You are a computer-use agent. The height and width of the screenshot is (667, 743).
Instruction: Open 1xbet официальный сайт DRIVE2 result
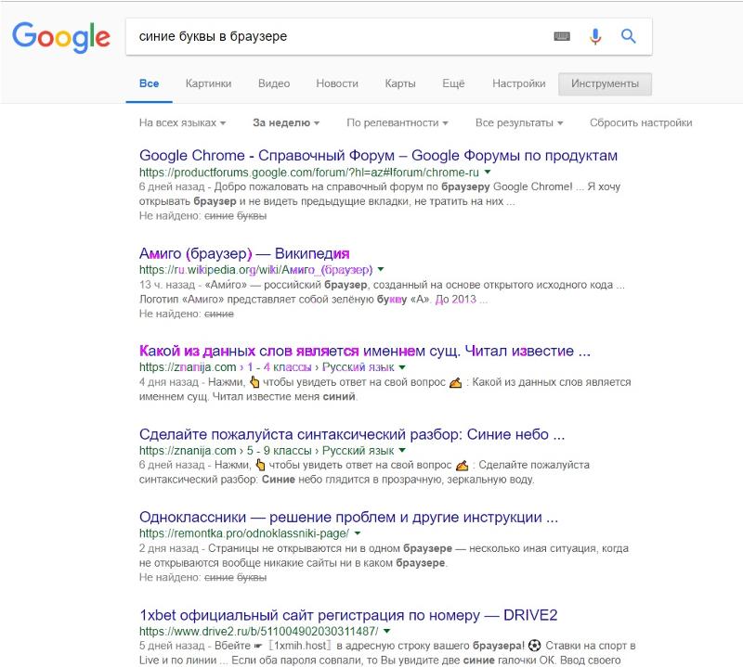tap(348, 615)
